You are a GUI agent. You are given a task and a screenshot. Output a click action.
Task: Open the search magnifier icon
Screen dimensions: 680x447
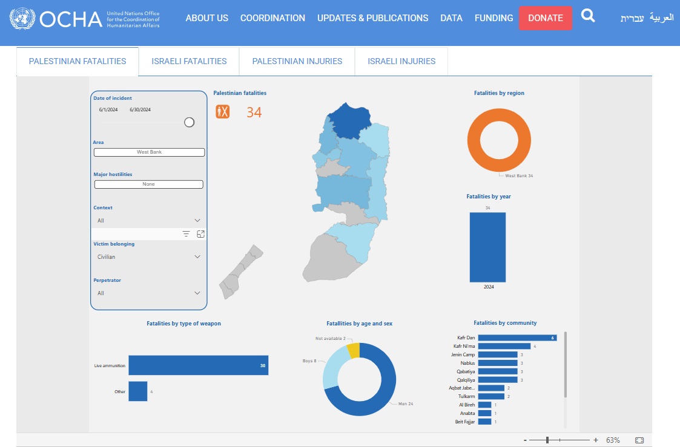pos(588,16)
